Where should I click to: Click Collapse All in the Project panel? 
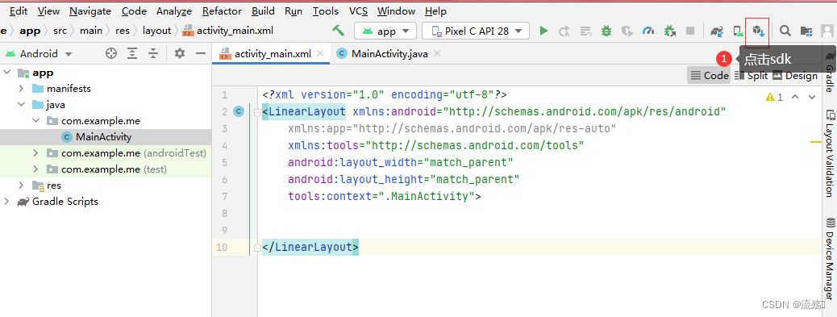pyautogui.click(x=153, y=53)
